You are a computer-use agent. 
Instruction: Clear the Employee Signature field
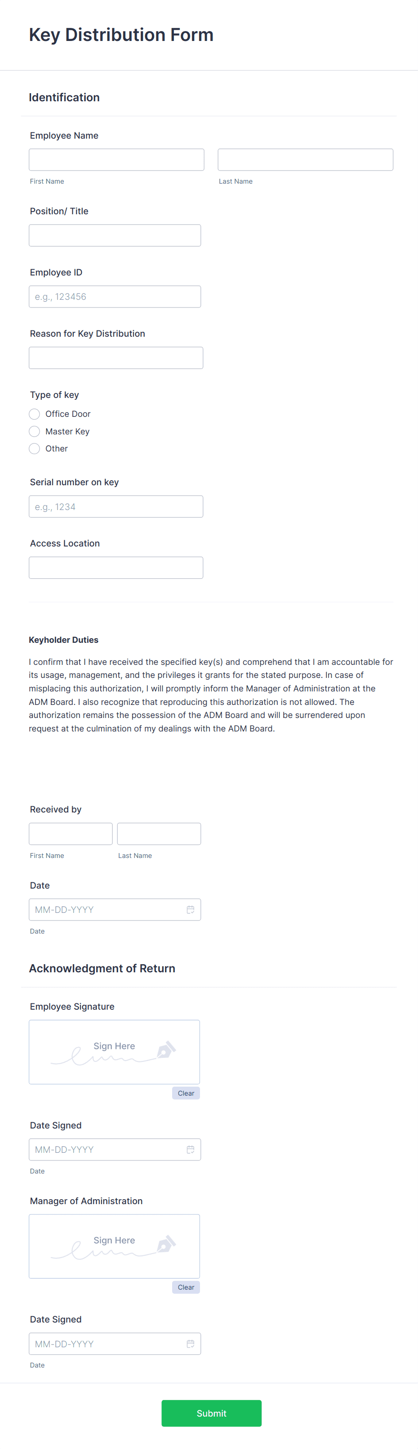(185, 1093)
